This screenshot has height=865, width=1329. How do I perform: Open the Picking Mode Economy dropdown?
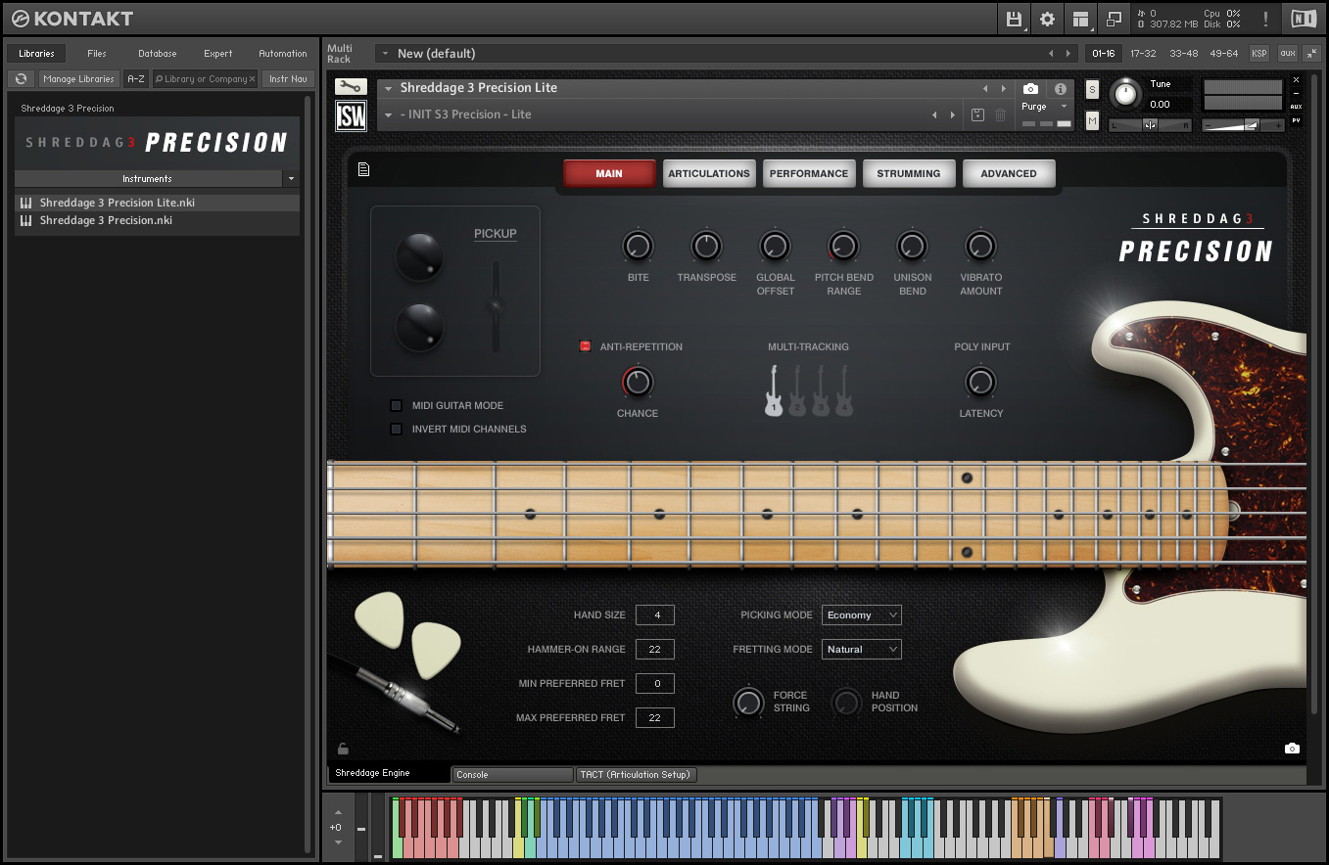tap(862, 615)
